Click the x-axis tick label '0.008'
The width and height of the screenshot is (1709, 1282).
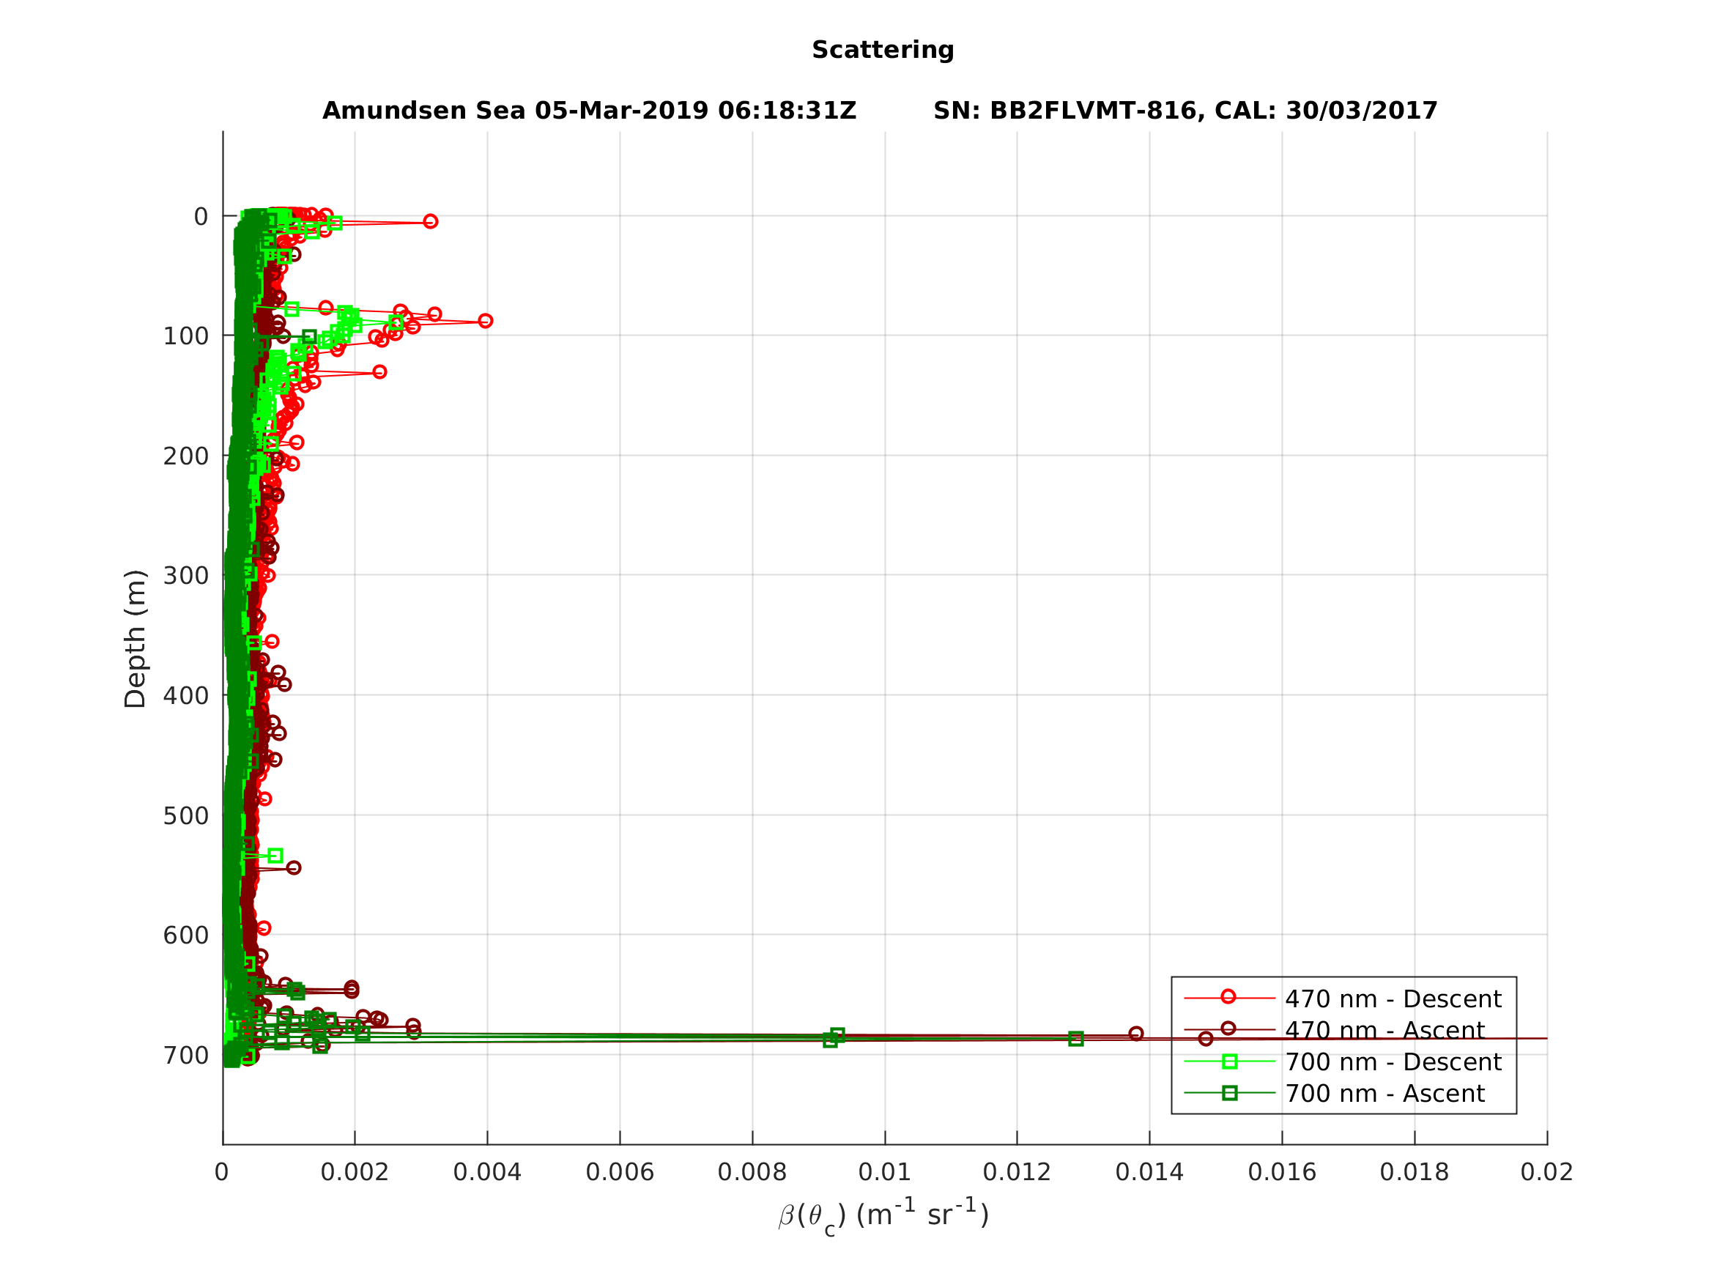click(x=752, y=1172)
